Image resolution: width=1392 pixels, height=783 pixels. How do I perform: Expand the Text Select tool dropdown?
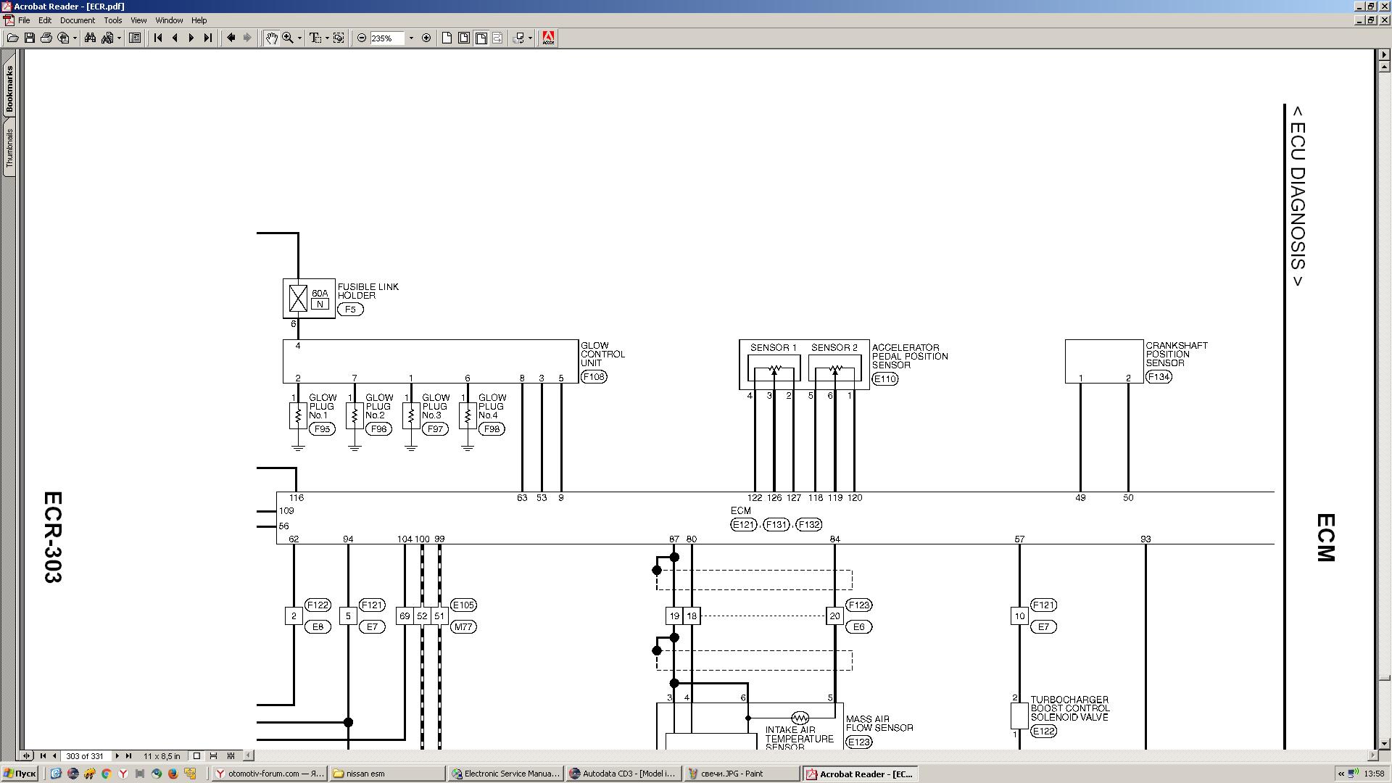tap(327, 38)
